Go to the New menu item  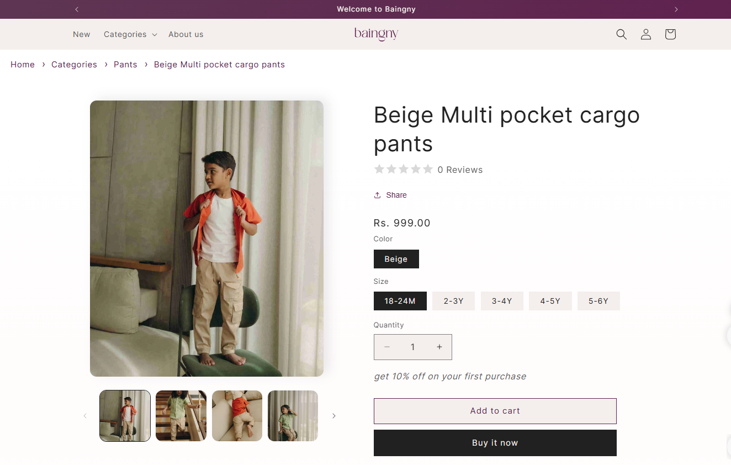81,34
